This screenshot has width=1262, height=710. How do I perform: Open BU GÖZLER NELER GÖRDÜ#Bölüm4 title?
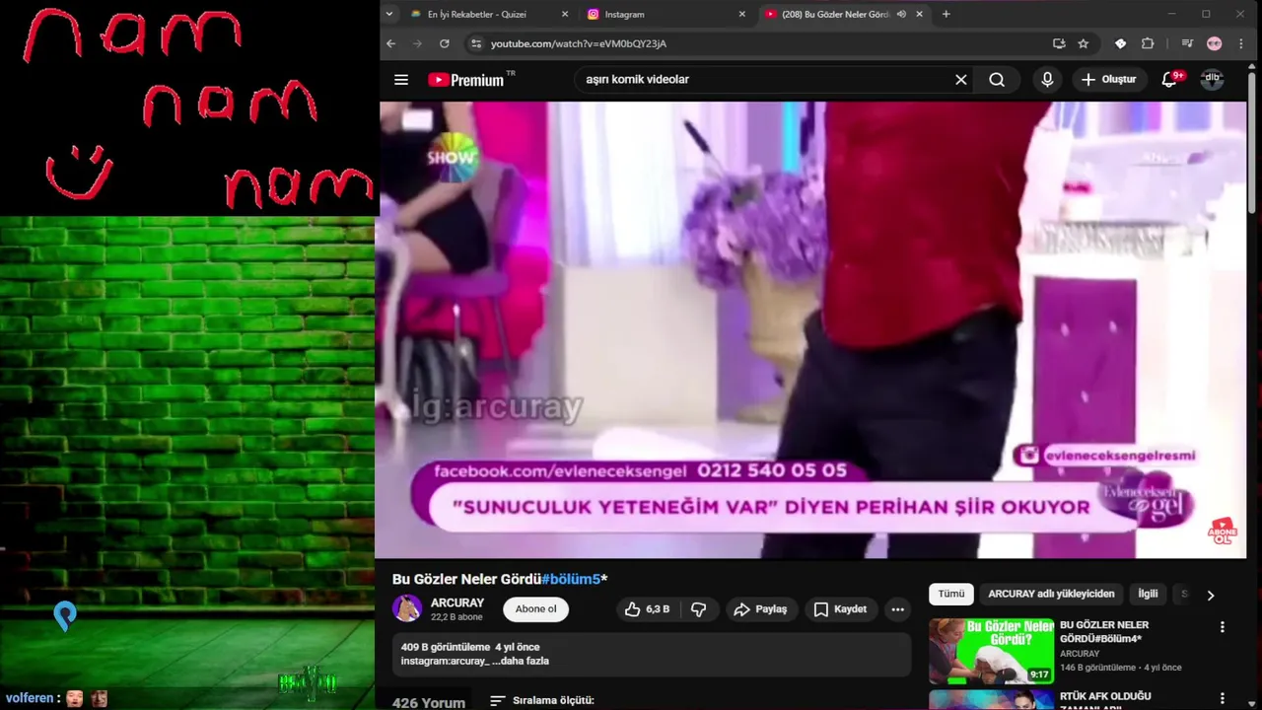tap(1104, 632)
